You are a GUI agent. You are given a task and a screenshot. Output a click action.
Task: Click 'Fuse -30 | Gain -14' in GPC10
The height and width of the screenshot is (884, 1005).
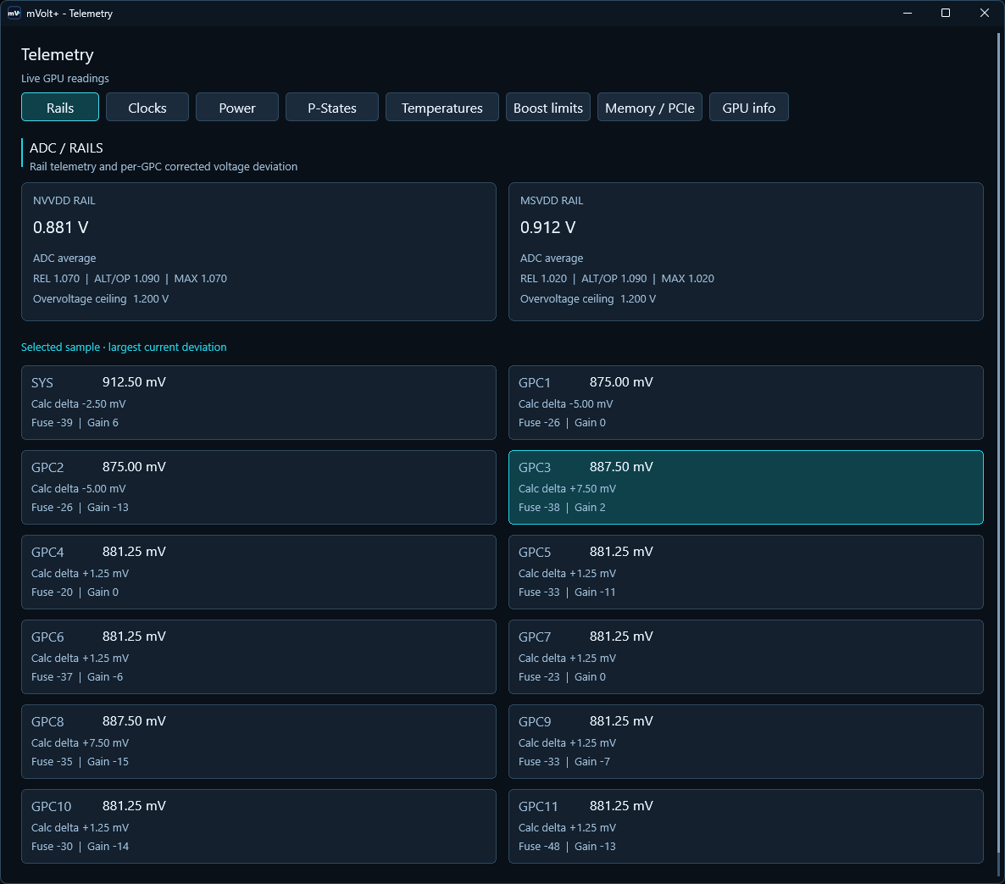pos(81,846)
